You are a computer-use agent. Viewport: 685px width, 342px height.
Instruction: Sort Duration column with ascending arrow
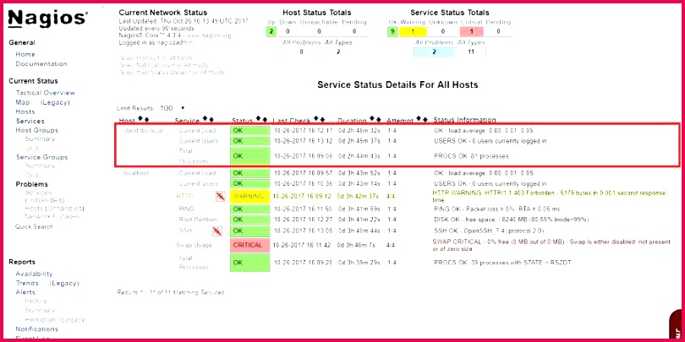[374, 120]
